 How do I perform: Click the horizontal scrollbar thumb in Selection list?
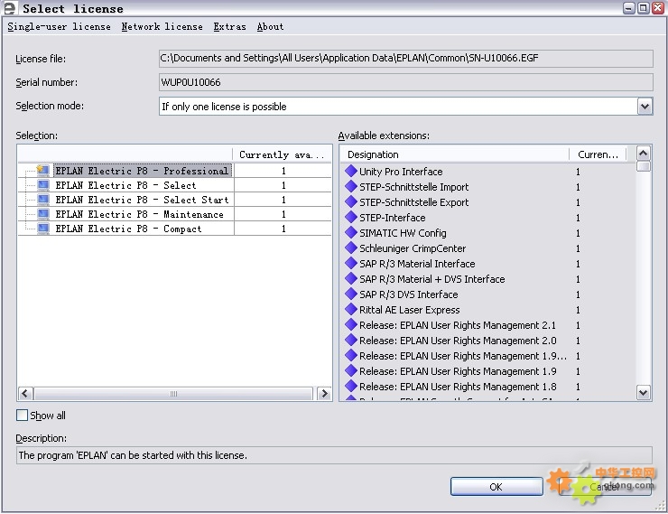pos(173,393)
